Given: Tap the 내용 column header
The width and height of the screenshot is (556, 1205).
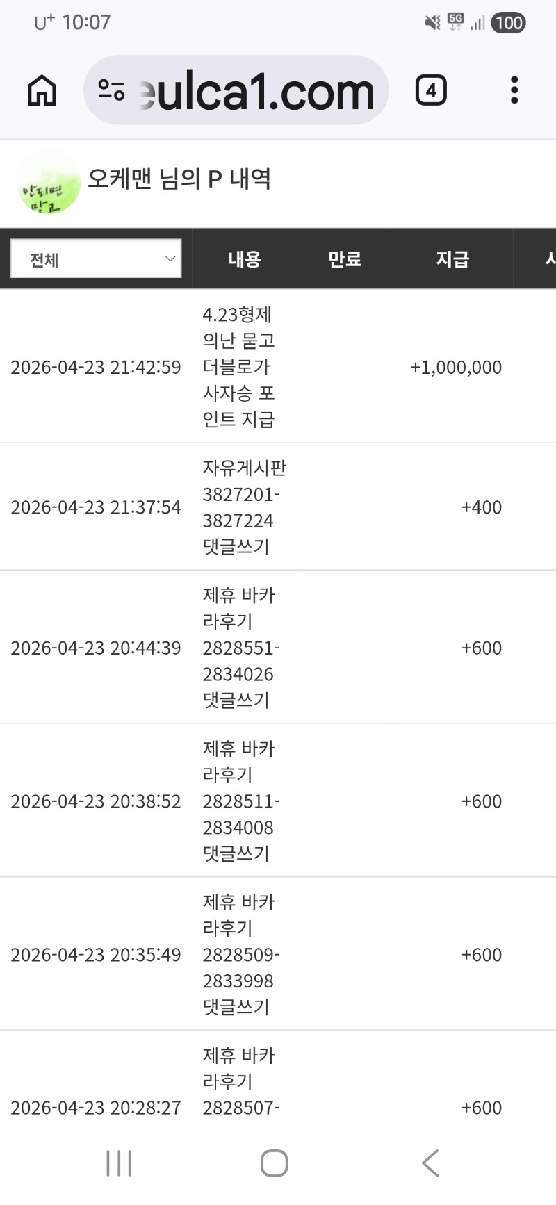Looking at the screenshot, I should (245, 259).
